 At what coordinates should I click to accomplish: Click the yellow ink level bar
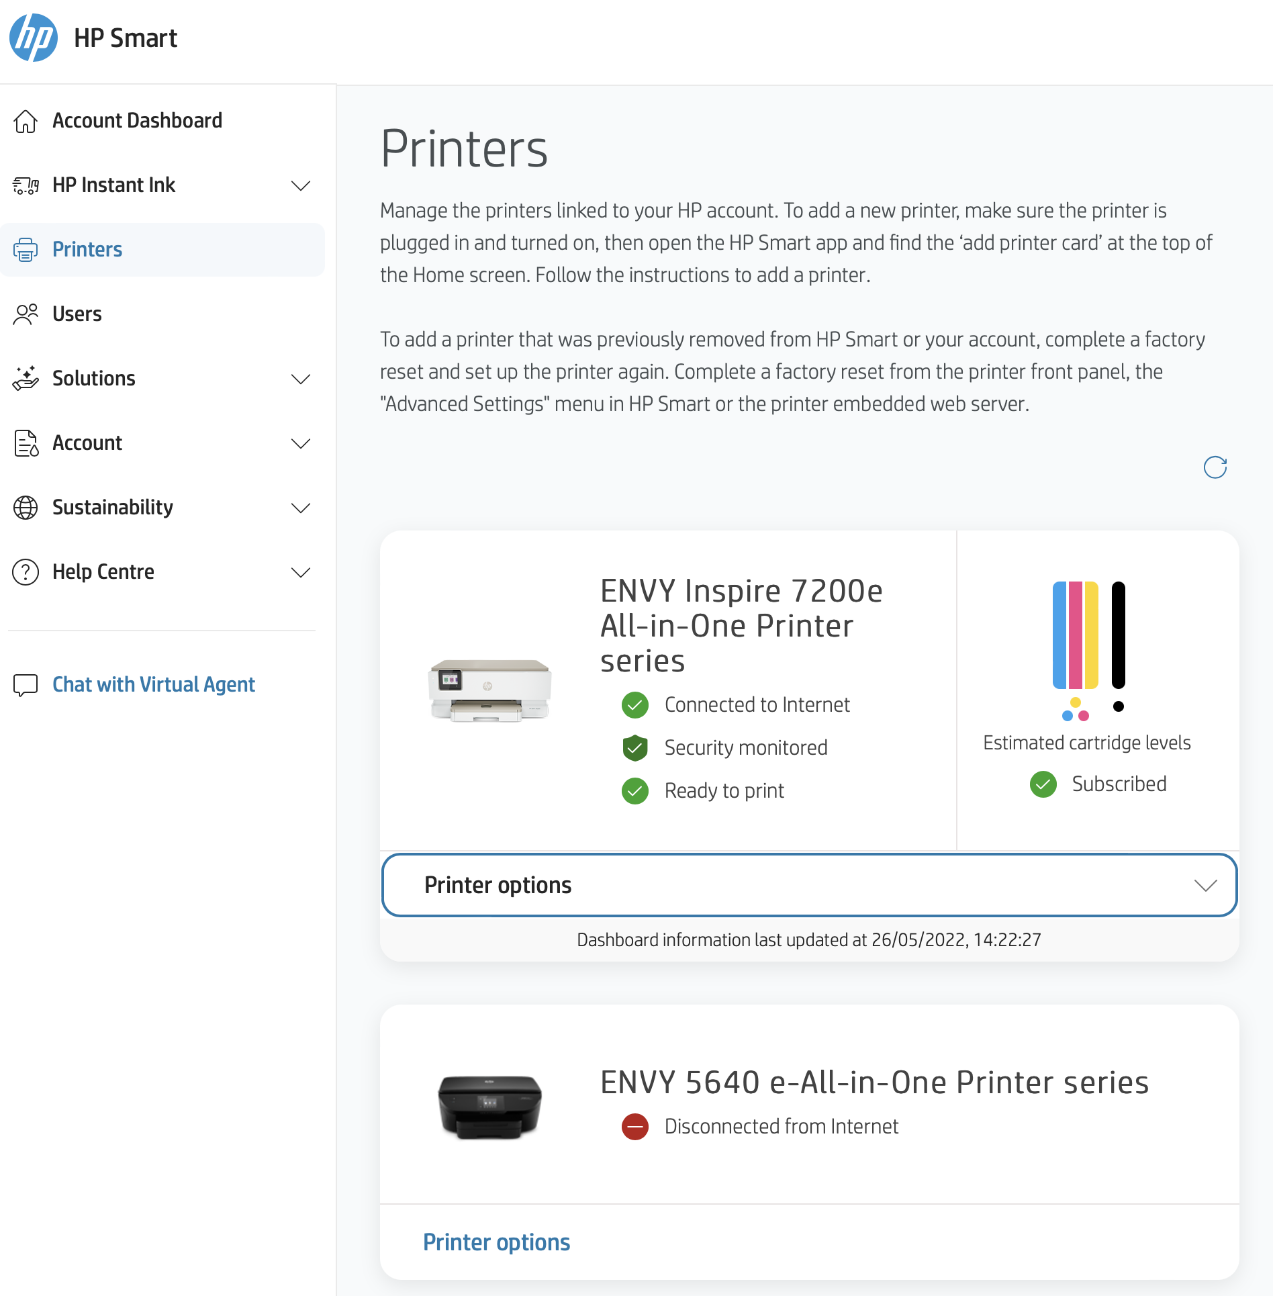[x=1091, y=635]
